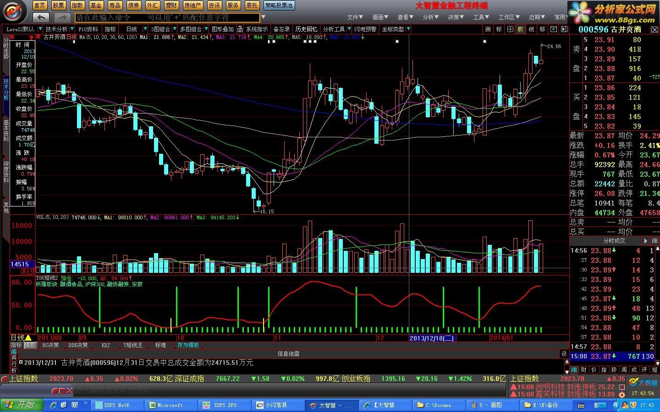The width and height of the screenshot is (660, 412).
Task: Click the 移 move tool icon
Action: [543, 29]
